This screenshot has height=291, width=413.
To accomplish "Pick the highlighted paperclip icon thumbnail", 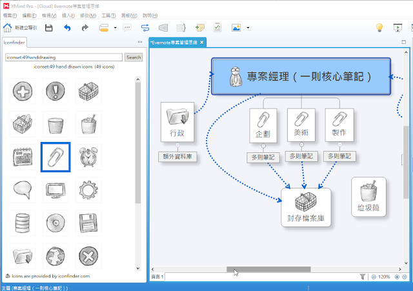I will 55,157.
